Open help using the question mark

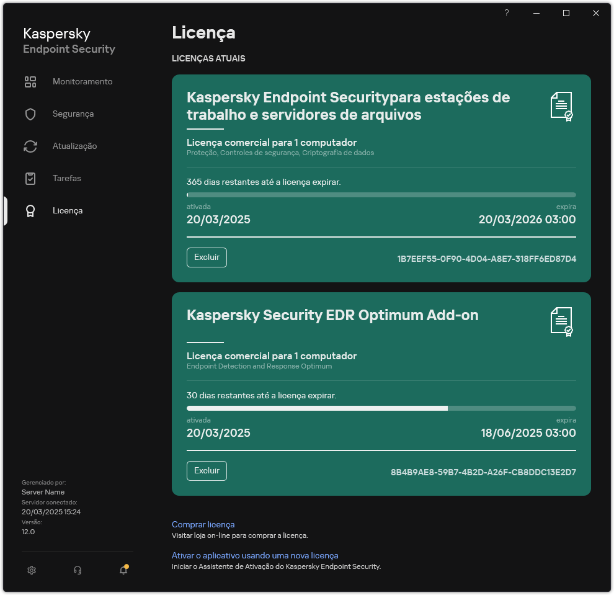[x=506, y=13]
